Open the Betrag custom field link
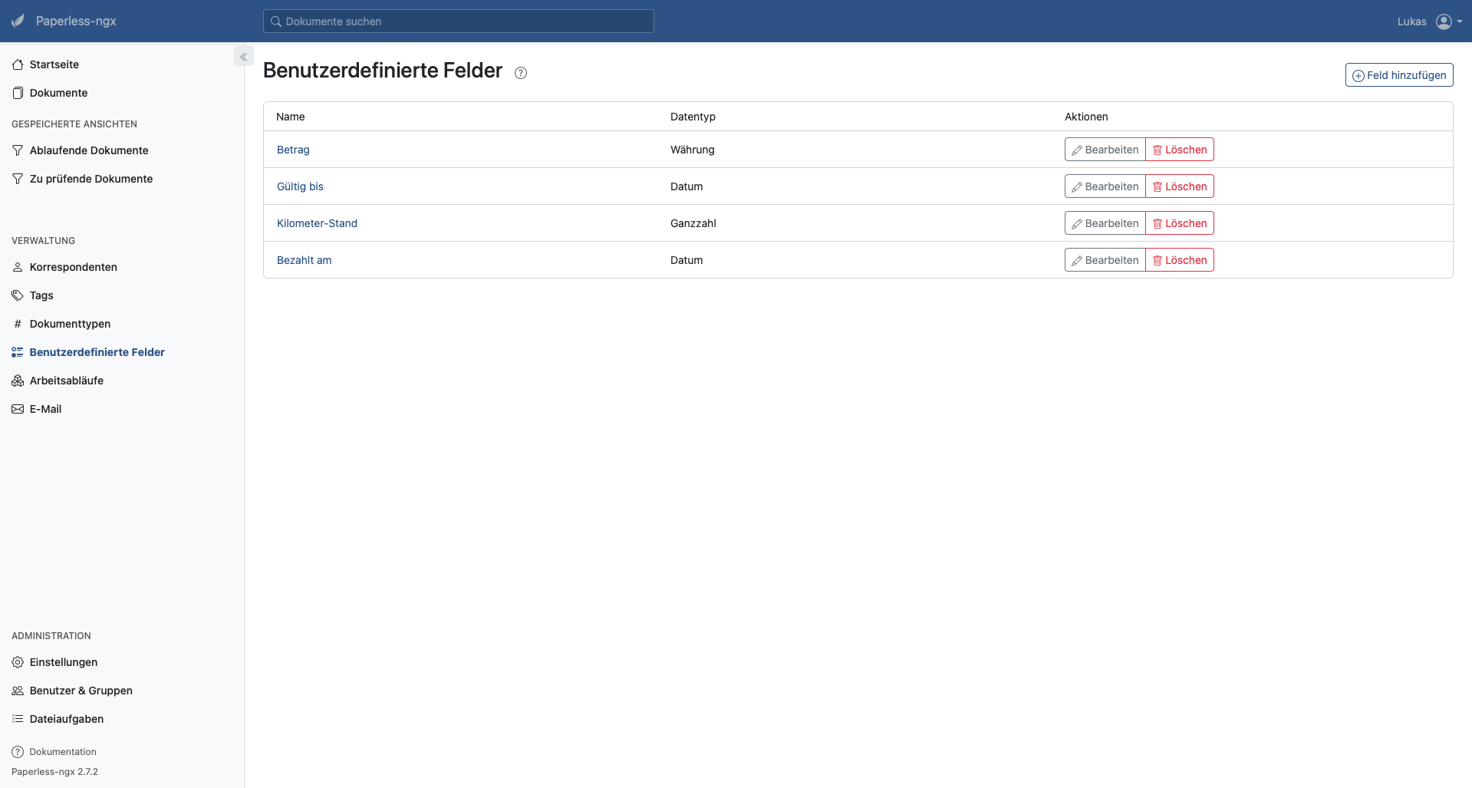The width and height of the screenshot is (1472, 788). 292,150
